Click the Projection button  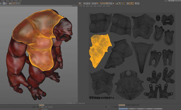[x=141, y=109]
